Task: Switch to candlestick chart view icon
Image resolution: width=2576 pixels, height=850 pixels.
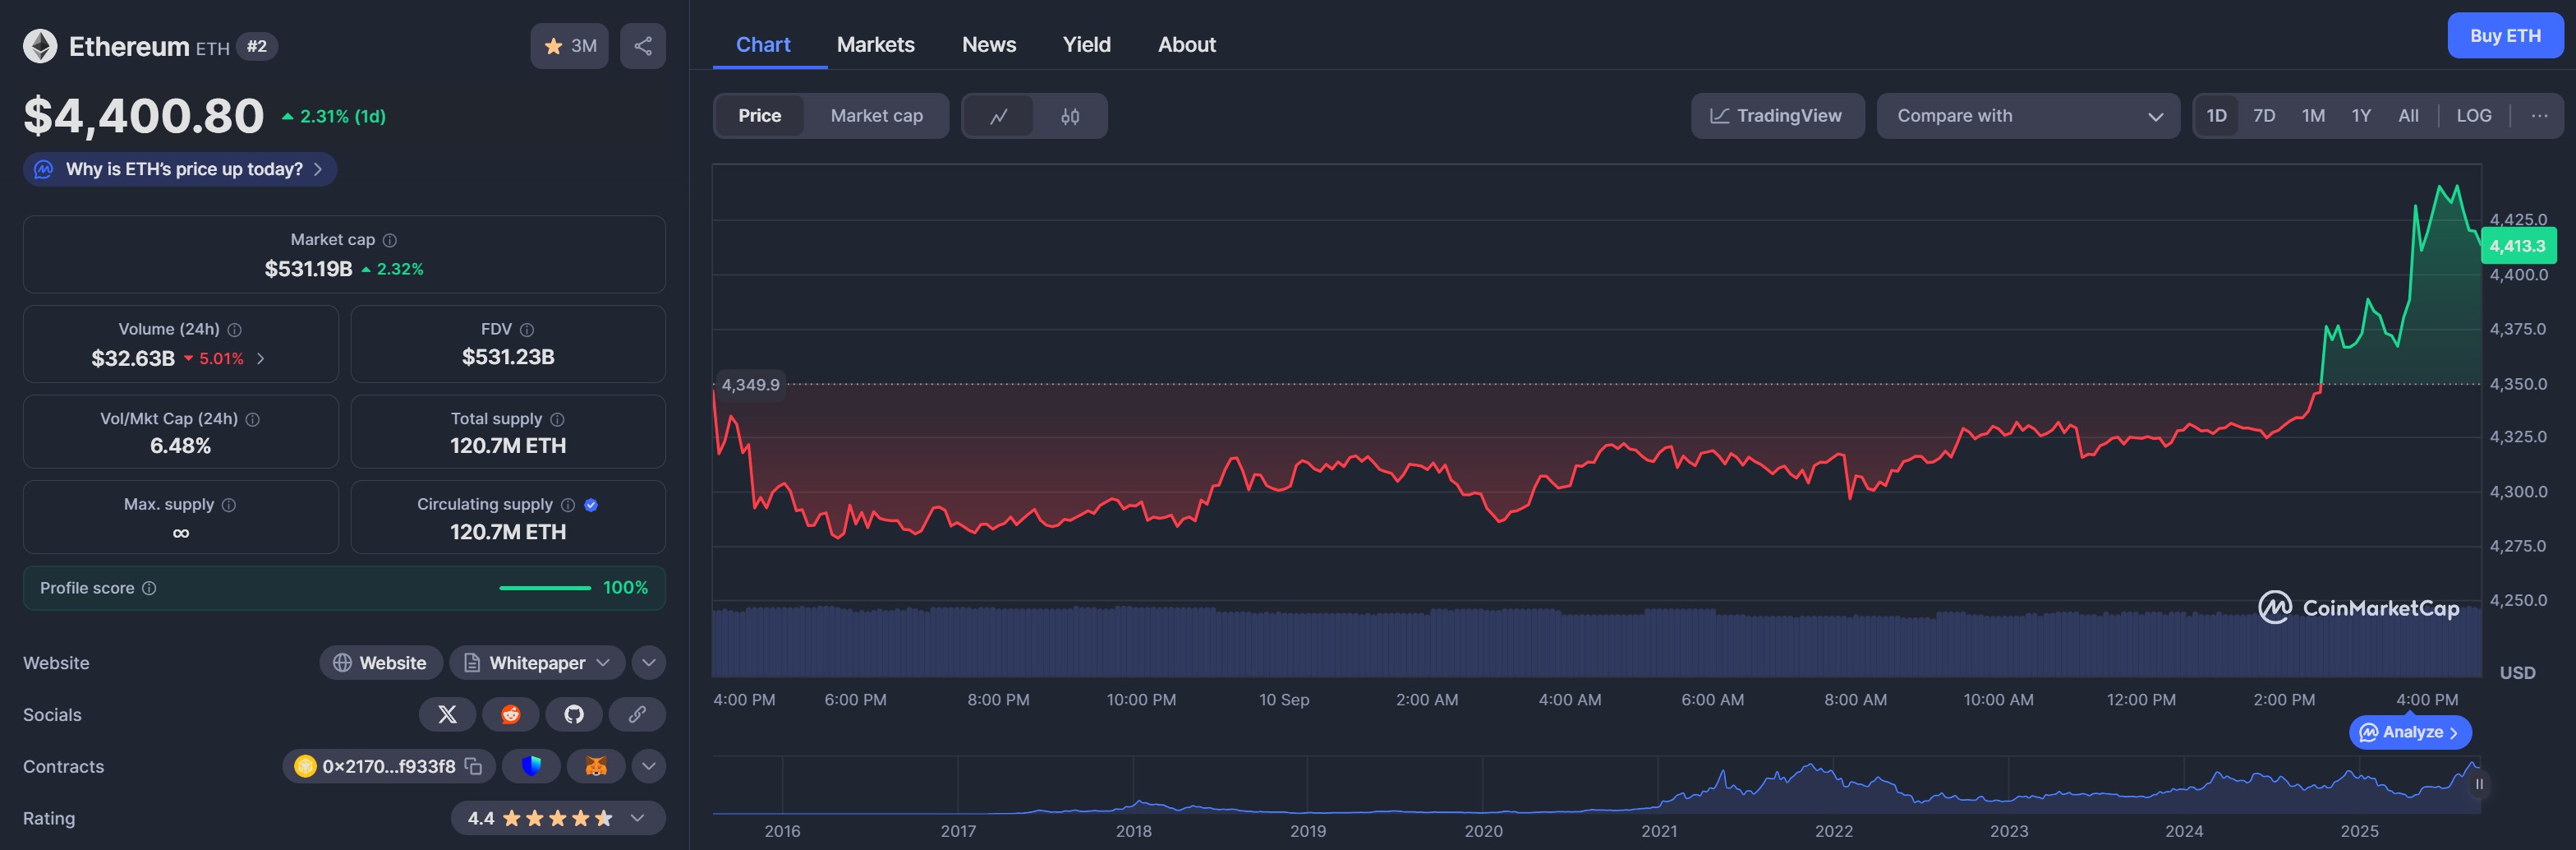Action: click(1070, 116)
